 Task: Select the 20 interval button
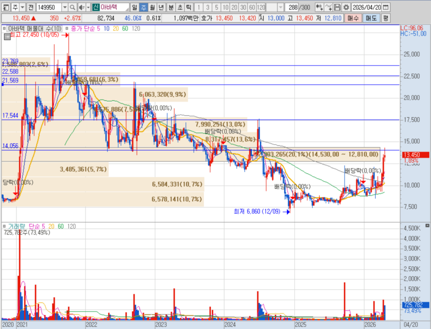point(234,7)
